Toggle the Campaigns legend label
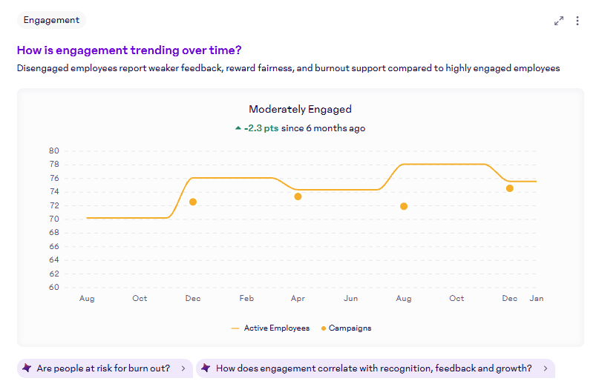This screenshot has height=384, width=602. (350, 328)
